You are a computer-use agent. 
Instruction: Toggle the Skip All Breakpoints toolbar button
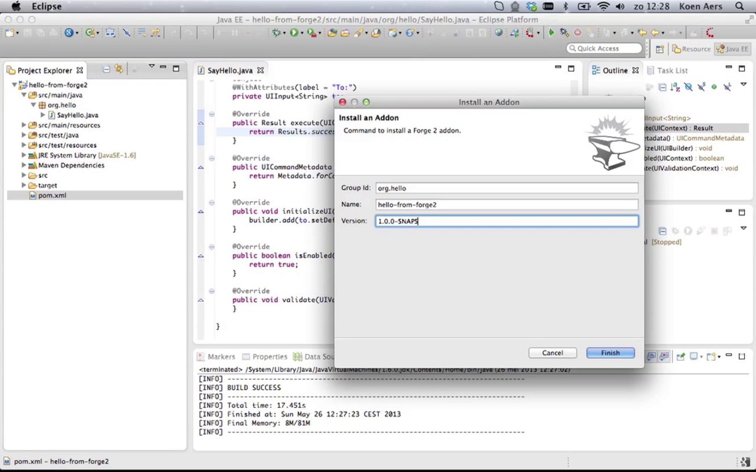pyautogui.click(x=126, y=32)
